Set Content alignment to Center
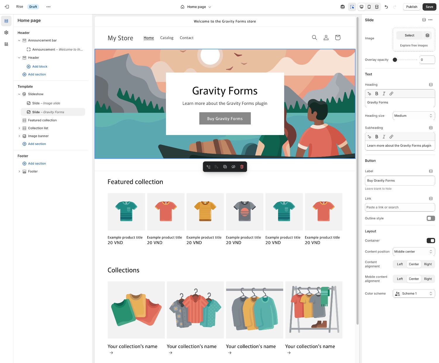439x363 pixels. point(414,264)
